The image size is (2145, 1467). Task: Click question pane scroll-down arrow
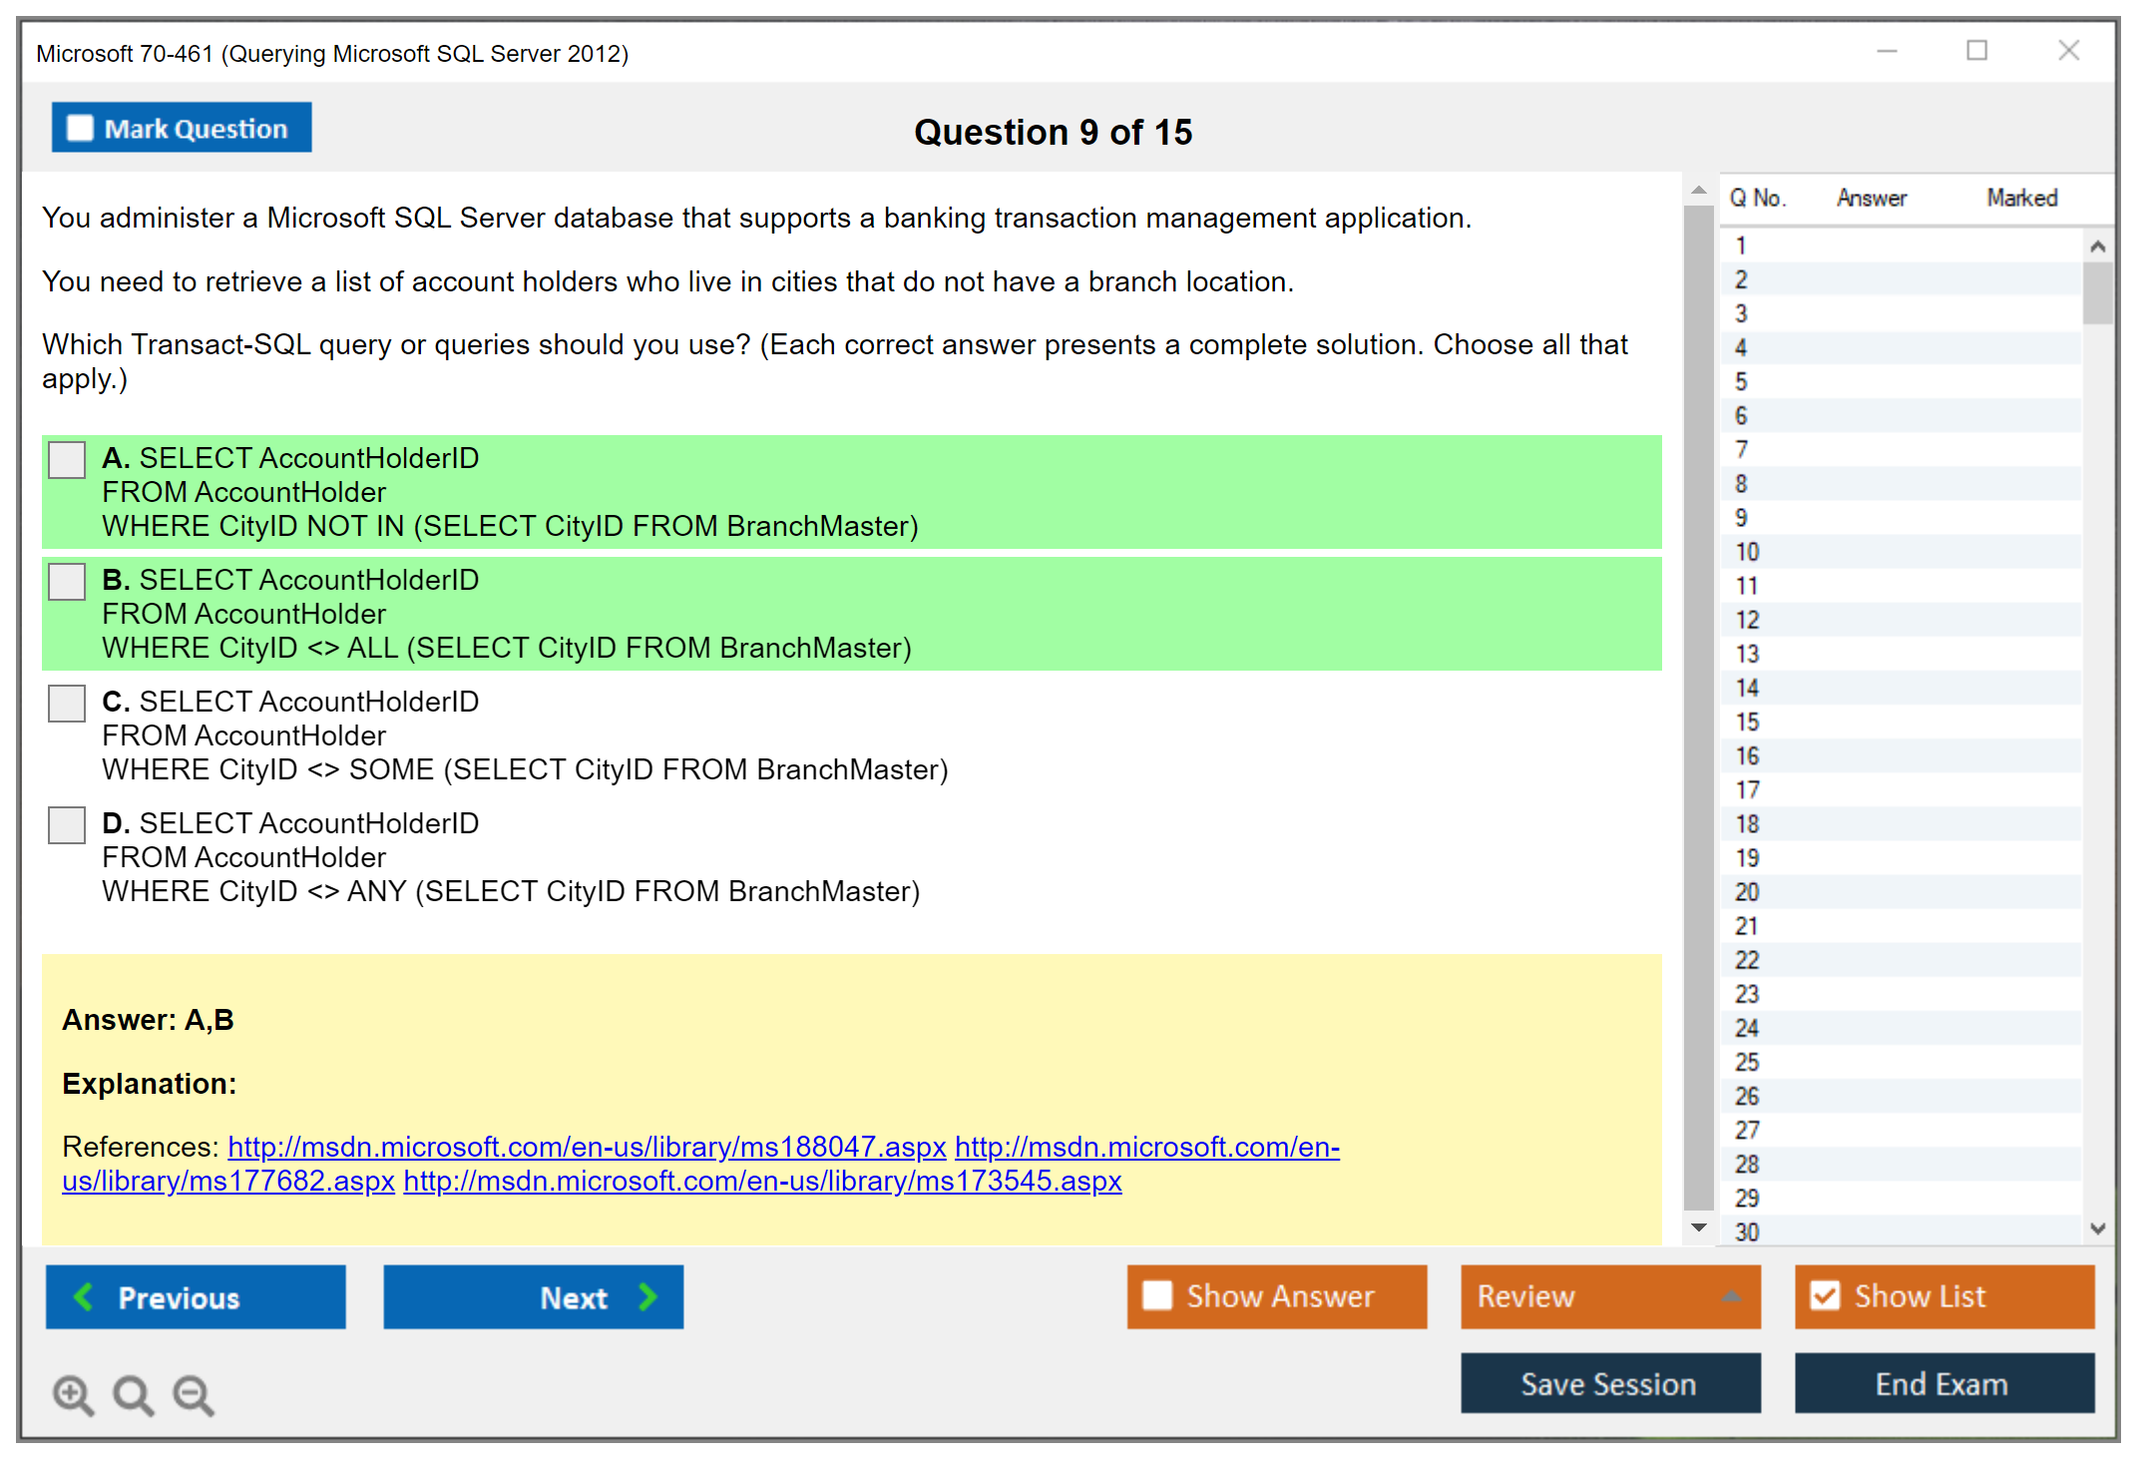point(1698,1226)
